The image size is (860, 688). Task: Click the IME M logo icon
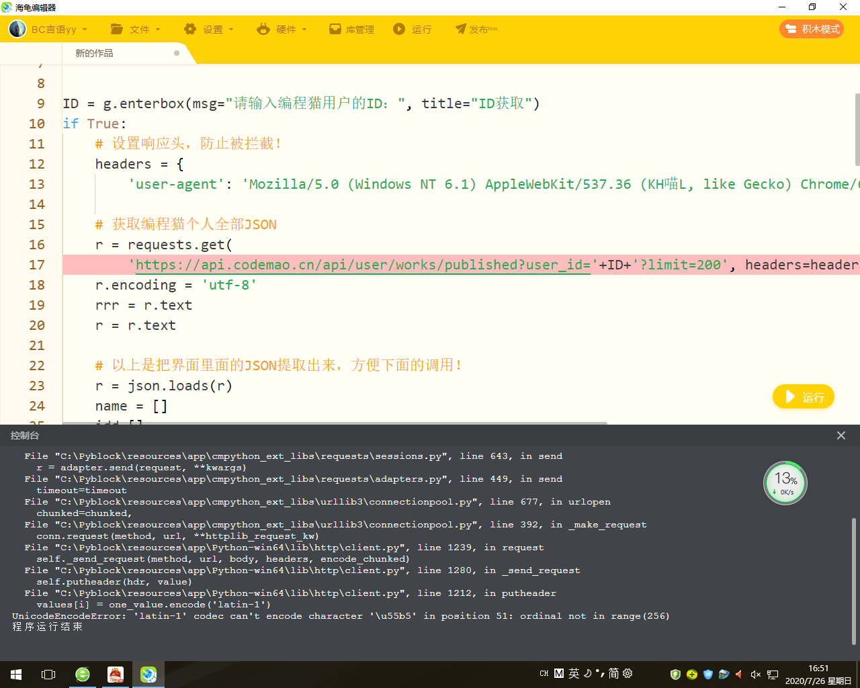559,673
